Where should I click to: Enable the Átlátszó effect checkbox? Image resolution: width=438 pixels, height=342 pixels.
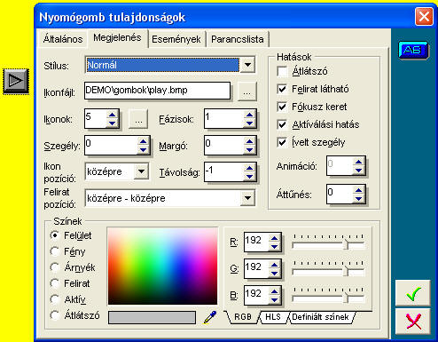(x=282, y=71)
